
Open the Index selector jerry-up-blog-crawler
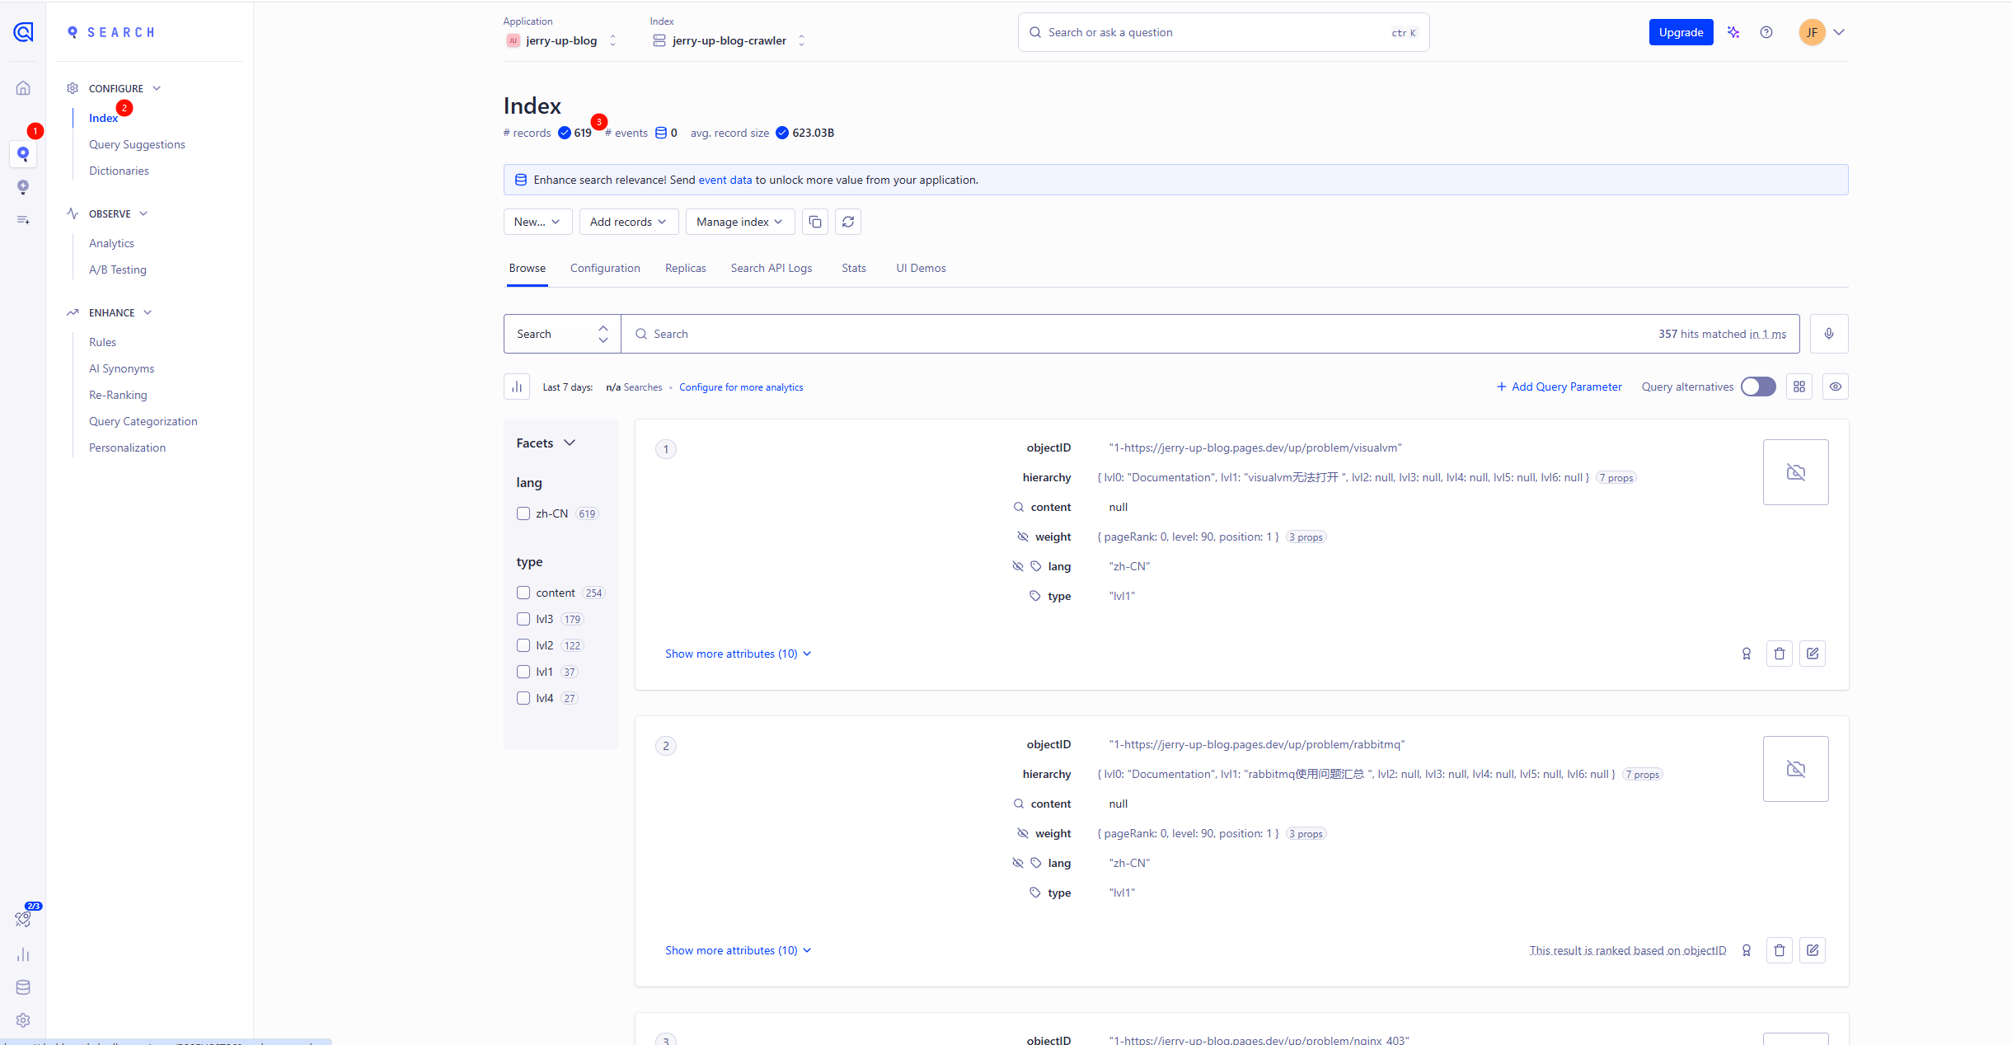coord(729,40)
